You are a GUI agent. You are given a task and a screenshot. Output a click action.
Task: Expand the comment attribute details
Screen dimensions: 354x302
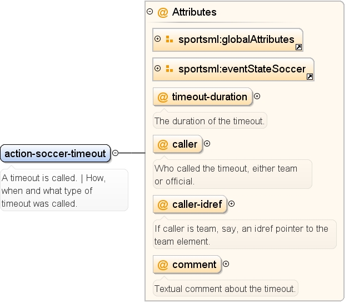(x=226, y=264)
